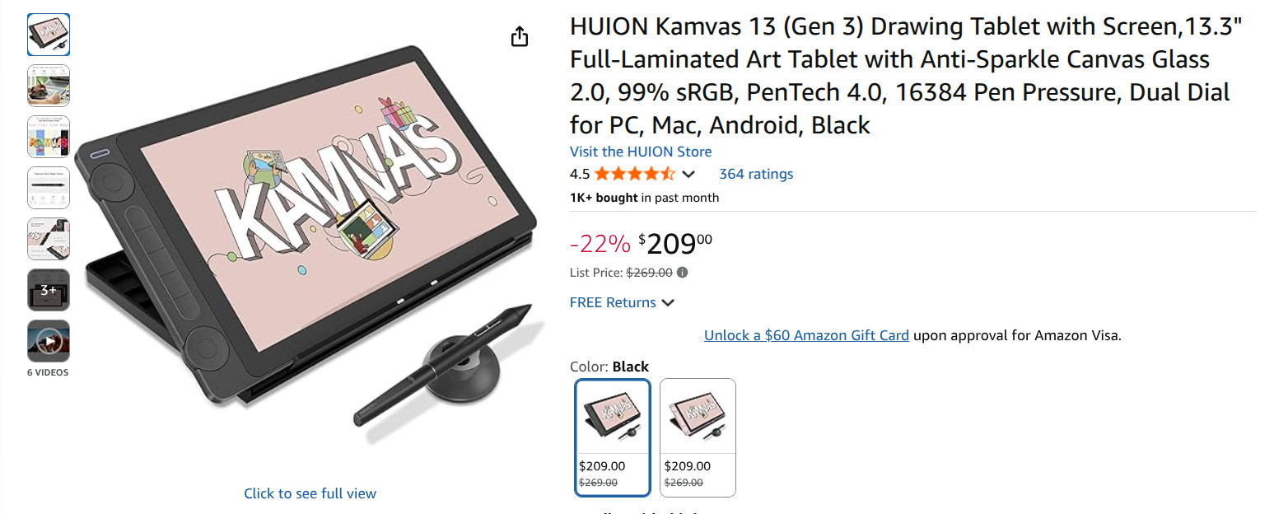Open the list price info icon

(682, 273)
